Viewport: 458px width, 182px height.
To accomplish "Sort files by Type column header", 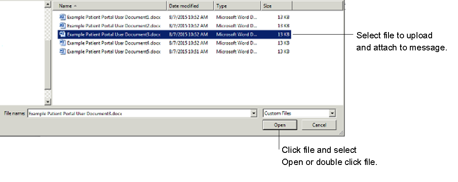I will (237, 6).
